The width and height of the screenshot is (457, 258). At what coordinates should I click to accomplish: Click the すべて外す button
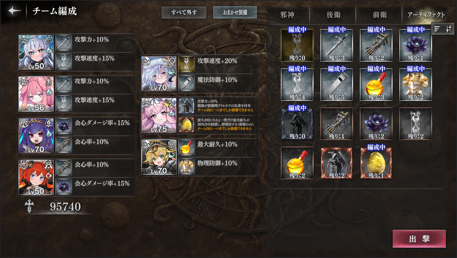point(184,12)
